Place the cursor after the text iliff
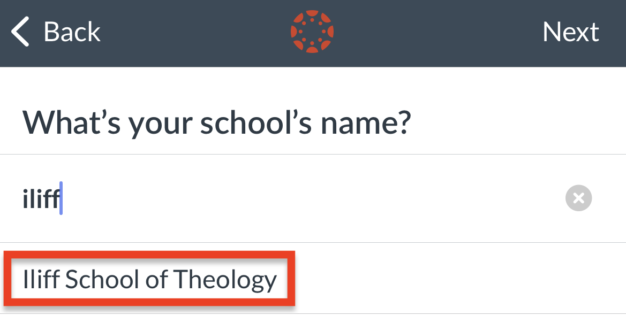 point(61,198)
